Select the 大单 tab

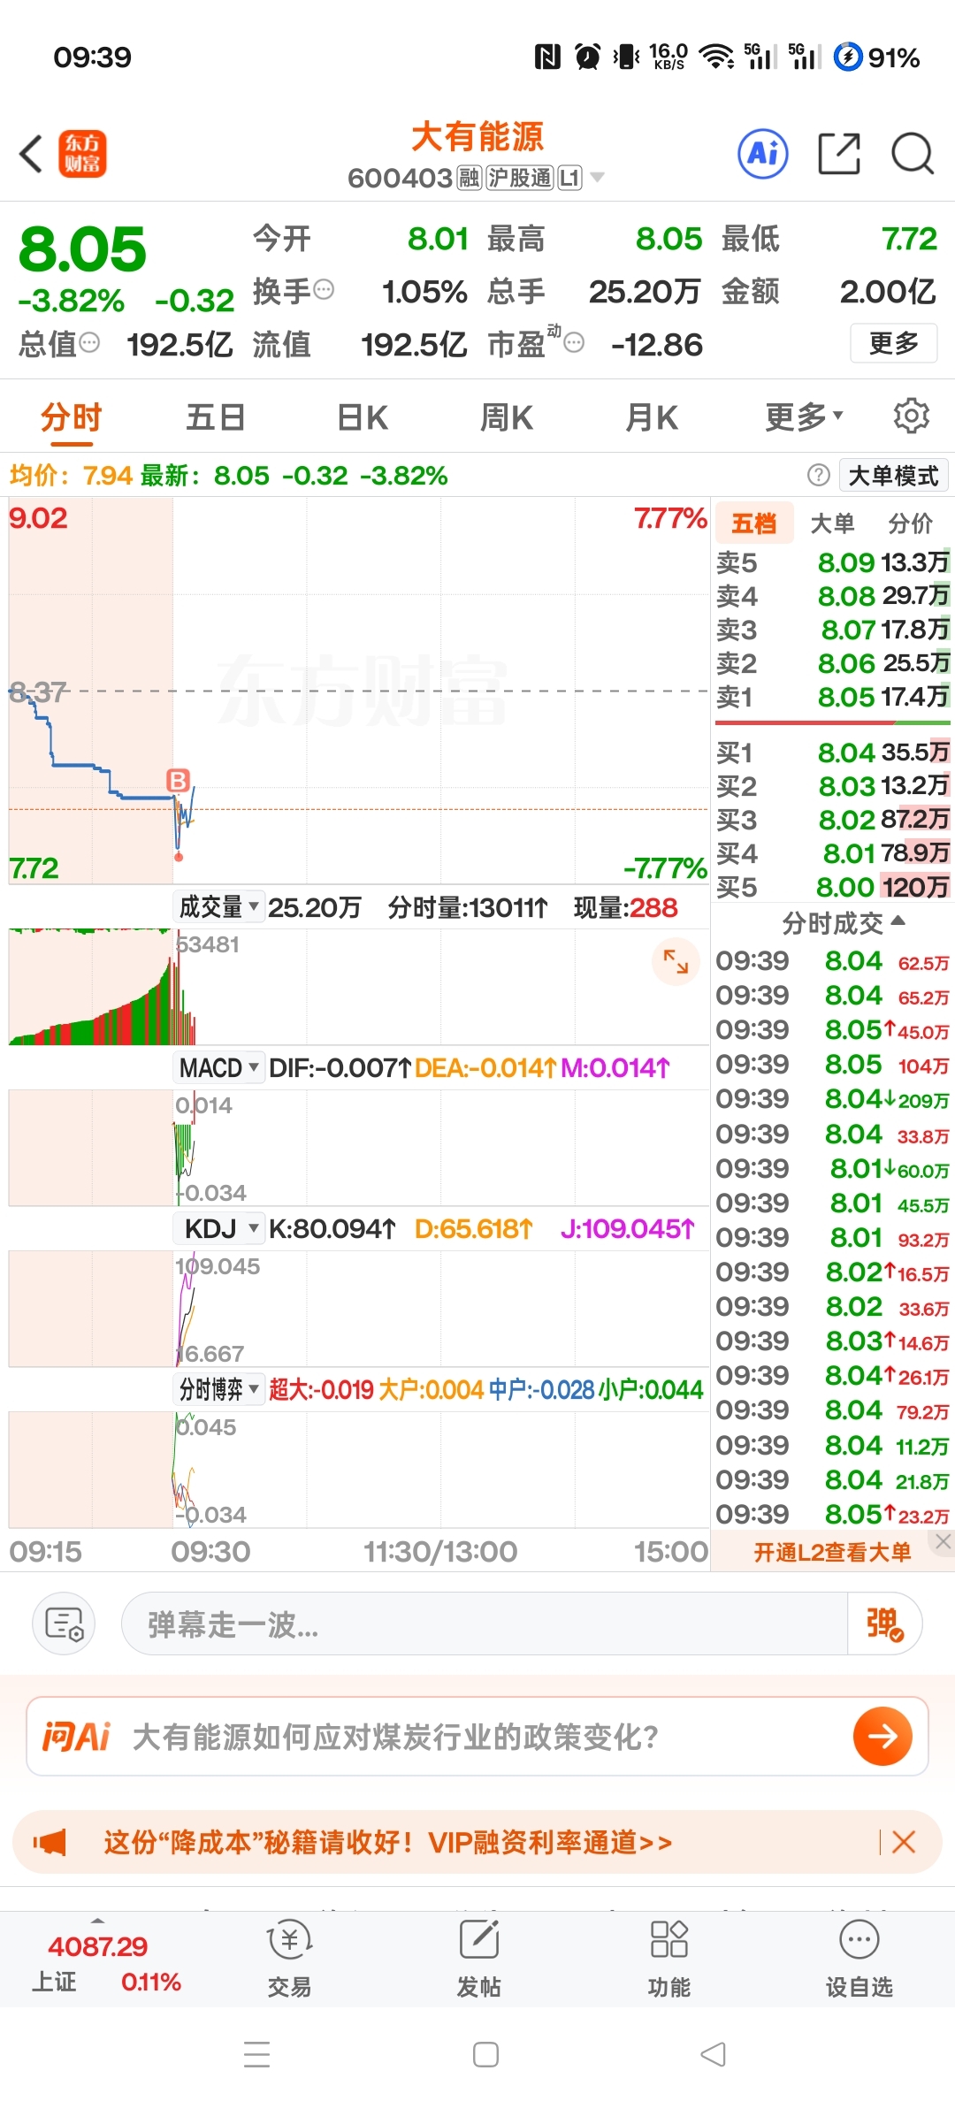tap(832, 523)
